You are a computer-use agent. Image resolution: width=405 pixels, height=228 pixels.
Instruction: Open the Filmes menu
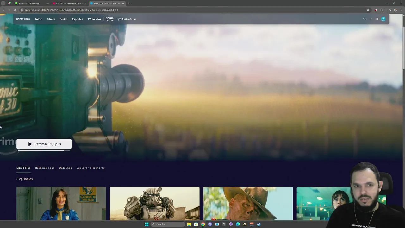51,19
